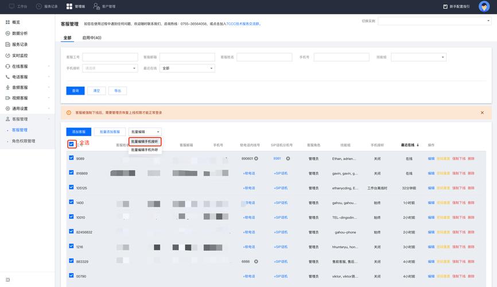Focus the 客服邮箱 input field
Image resolution: width=497 pixels, height=287 pixels.
(187, 57)
